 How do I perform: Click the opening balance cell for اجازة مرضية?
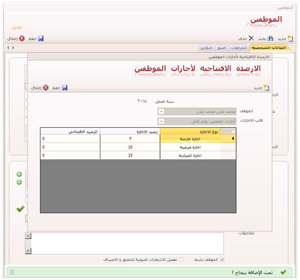tap(70, 147)
